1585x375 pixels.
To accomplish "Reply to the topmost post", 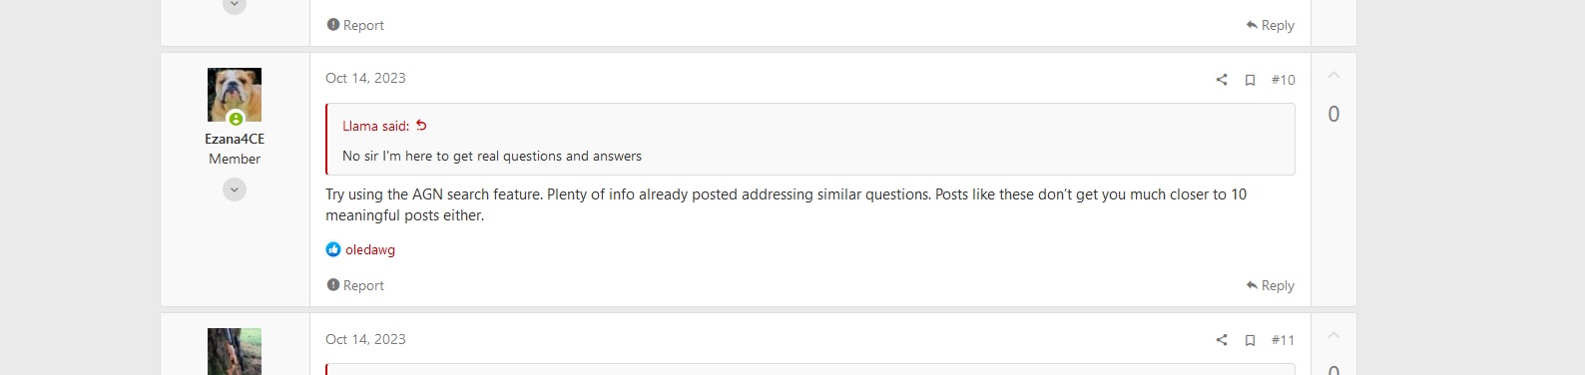I will coord(1270,25).
